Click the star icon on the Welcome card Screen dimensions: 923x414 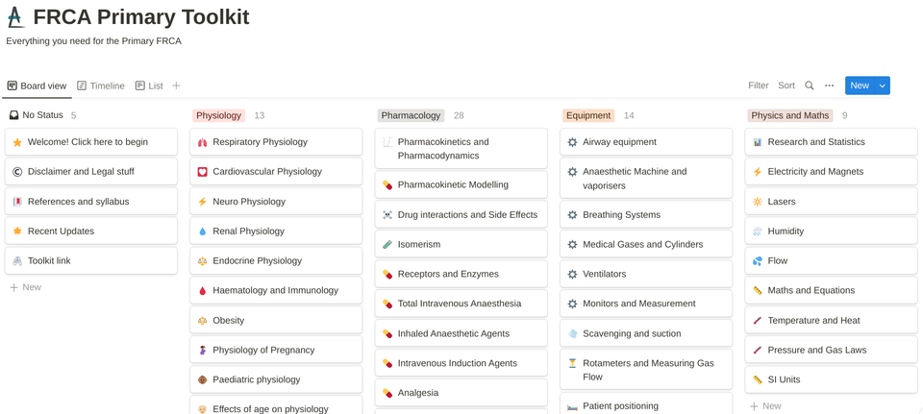(x=17, y=142)
